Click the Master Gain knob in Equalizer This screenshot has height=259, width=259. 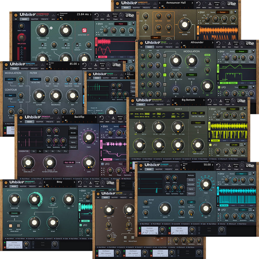pos(198,145)
